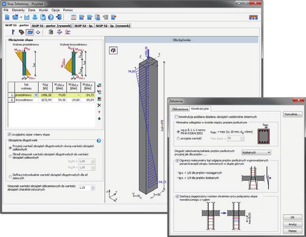Click the Domyślnie... button
Viewport: 306px width, 237px height.
(292, 114)
